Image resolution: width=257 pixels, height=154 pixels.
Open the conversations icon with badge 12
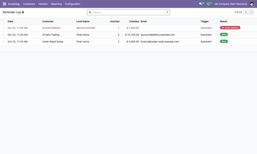[x=201, y=3]
